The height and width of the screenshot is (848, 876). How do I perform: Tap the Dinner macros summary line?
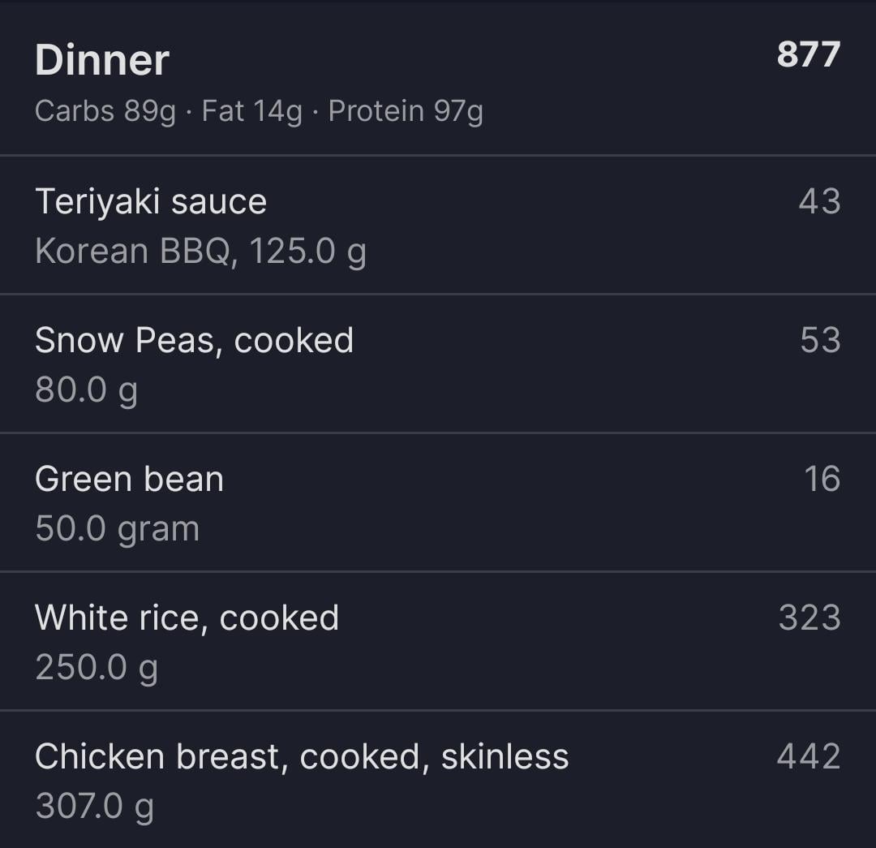click(259, 111)
